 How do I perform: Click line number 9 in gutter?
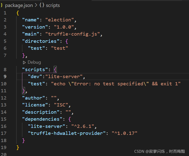pyautogui.click(x=5, y=77)
